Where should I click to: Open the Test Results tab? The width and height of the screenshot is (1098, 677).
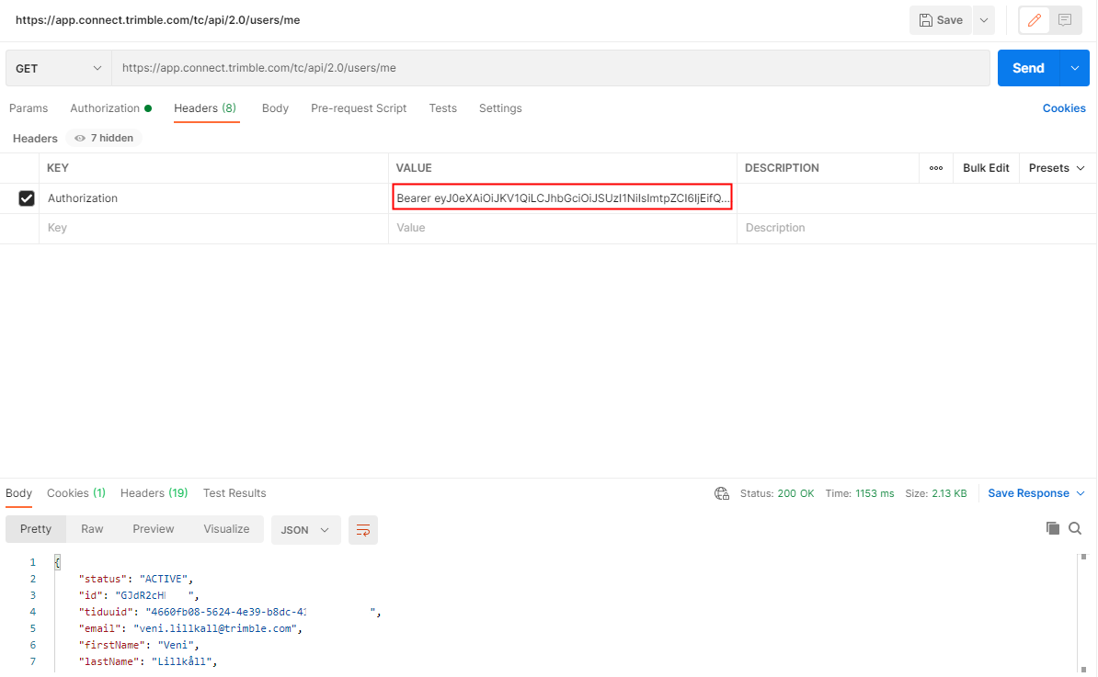(234, 493)
